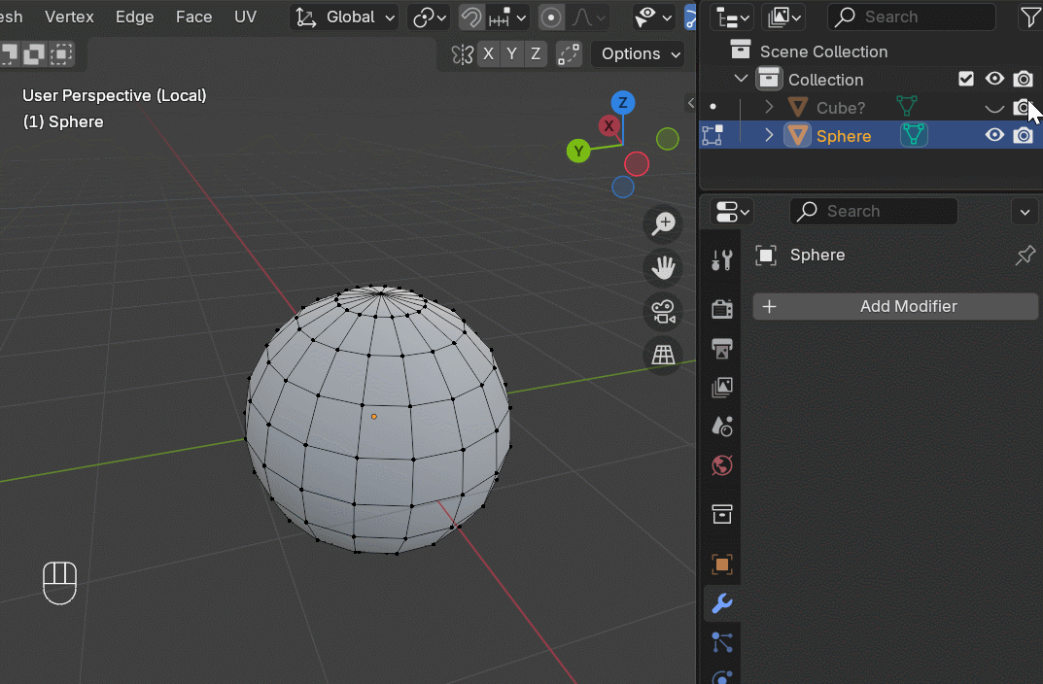Enable X axis mirror
The width and height of the screenshot is (1043, 684).
488,53
